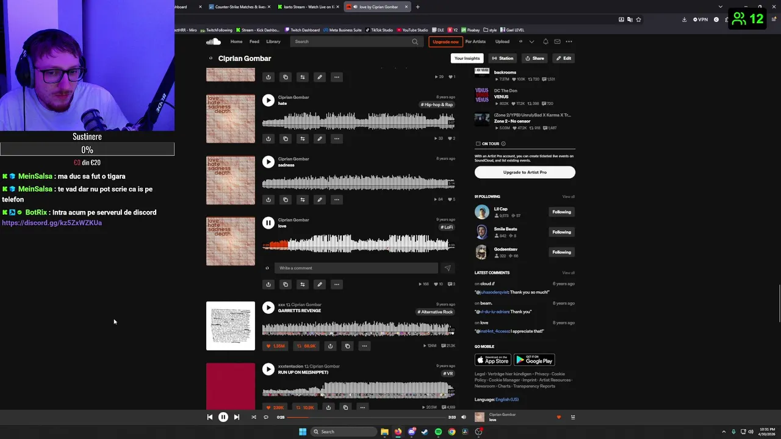Viewport: 781px width, 439px height.
Task: Open the header three-dots more menu
Action: coord(569,41)
